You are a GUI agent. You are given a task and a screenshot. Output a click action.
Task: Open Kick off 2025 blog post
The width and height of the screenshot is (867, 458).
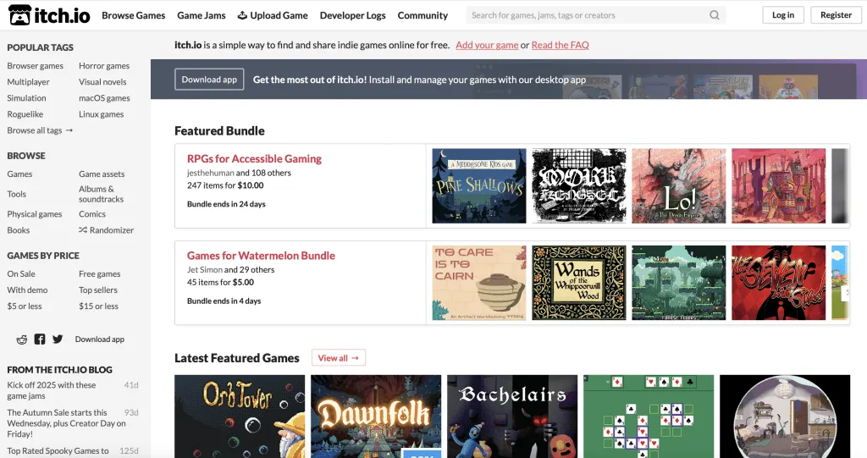point(52,390)
